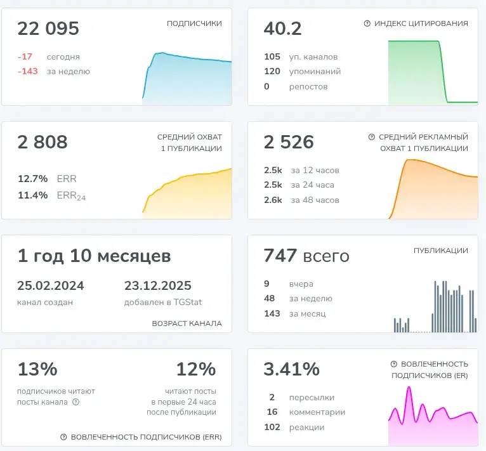Image resolution: width=486 pixels, height=451 pixels.
Task: Click the date 23.12.2025 added to TGStat
Action: (x=158, y=286)
